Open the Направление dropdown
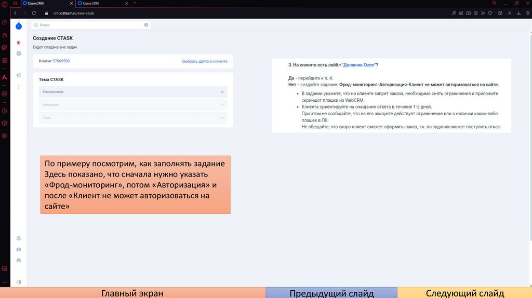532x298 pixels. [x=133, y=92]
